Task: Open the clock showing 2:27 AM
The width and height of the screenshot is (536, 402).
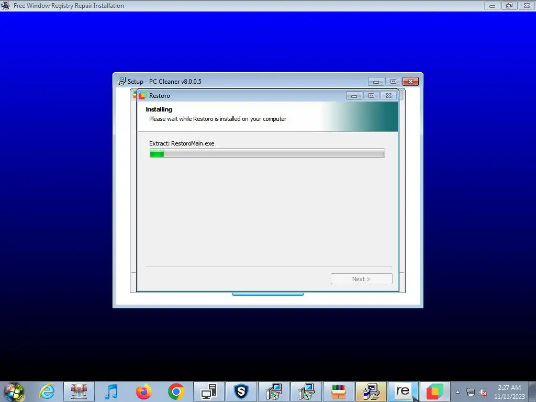Action: coord(509,388)
